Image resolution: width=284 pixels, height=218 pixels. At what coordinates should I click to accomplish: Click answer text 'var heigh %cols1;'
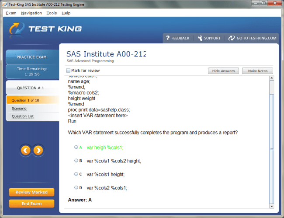(x=105, y=148)
